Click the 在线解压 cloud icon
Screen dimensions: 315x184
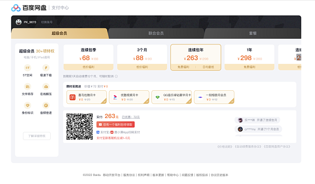(x=46, y=87)
